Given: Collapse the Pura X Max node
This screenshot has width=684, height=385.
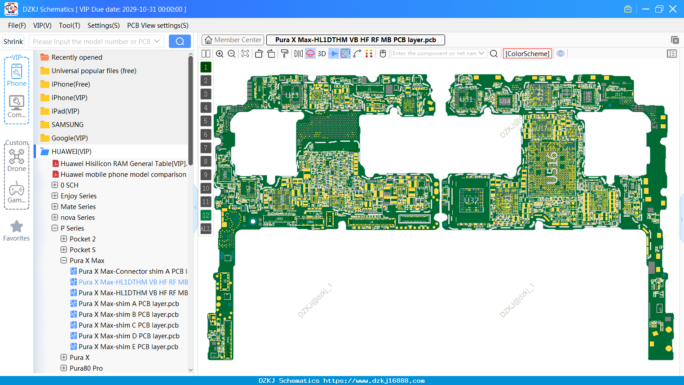Looking at the screenshot, I should point(64,260).
